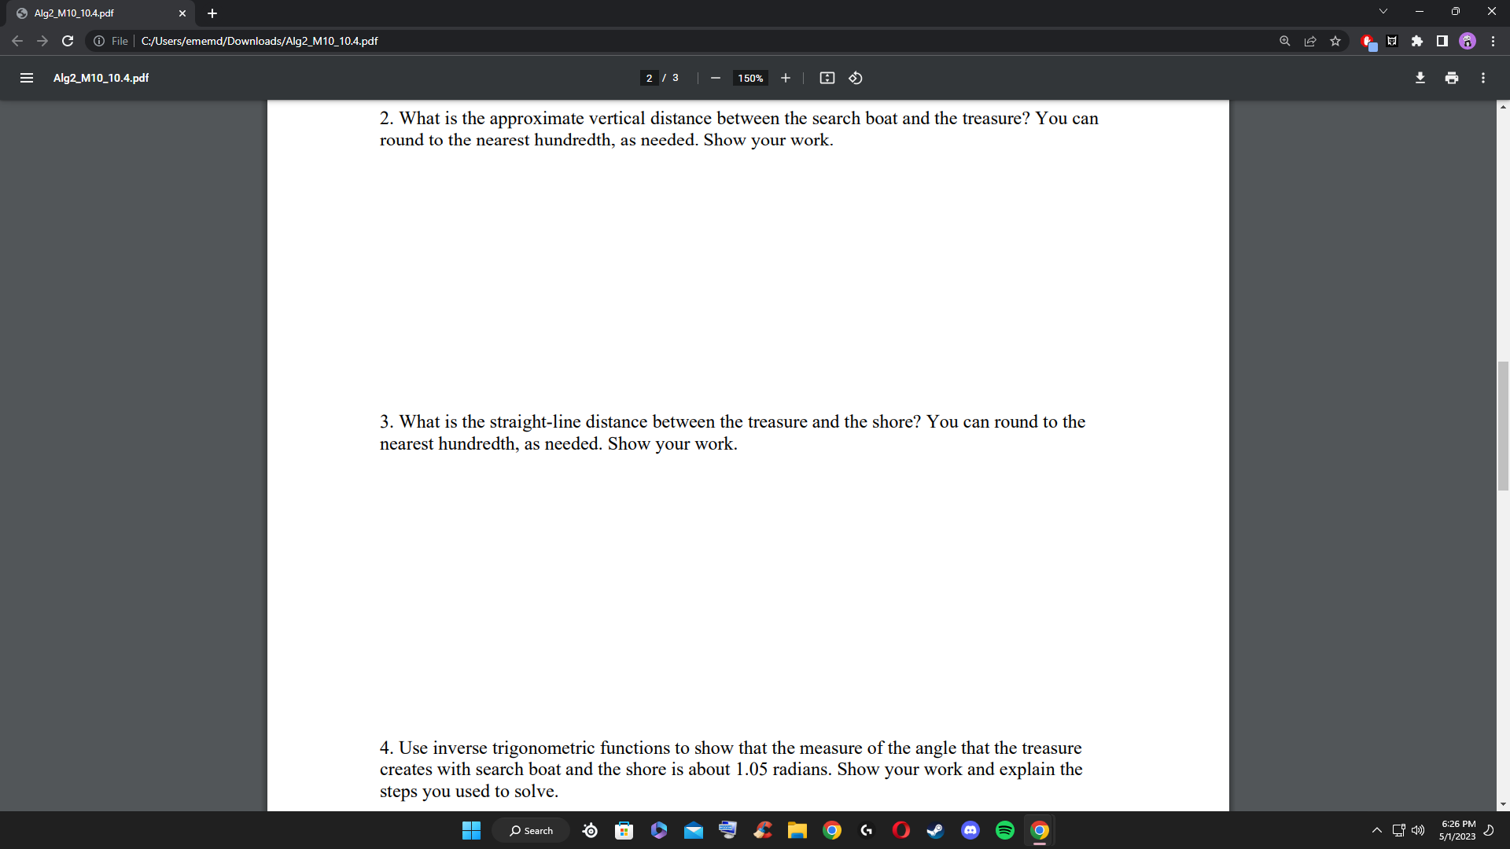The height and width of the screenshot is (849, 1510).
Task: Select the Alg2_M10_10.4.pdf tab
Action: (x=94, y=13)
